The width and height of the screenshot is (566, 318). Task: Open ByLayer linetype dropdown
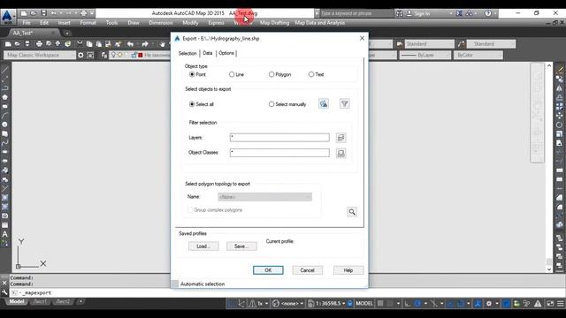(424, 55)
